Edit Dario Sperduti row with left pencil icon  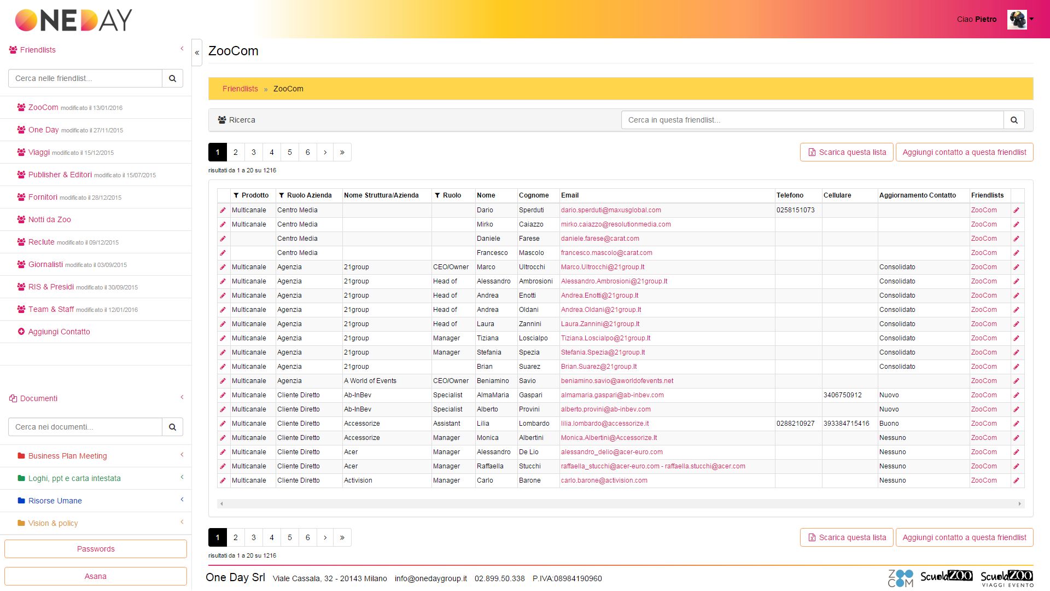click(x=223, y=210)
